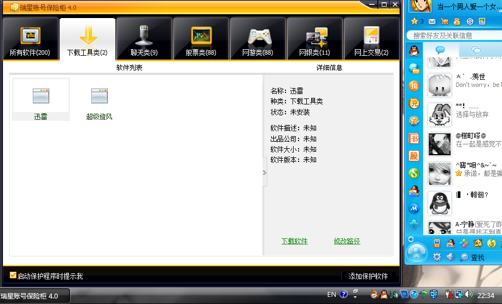Open the QQ Soso search icon
Screen dimensions: 502x304
(x=470, y=21)
